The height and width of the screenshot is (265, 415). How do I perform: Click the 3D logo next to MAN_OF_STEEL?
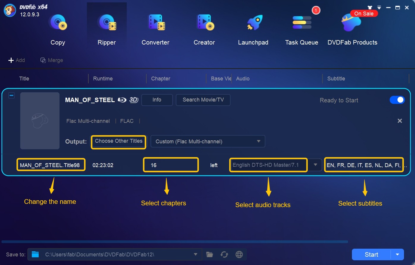(134, 100)
